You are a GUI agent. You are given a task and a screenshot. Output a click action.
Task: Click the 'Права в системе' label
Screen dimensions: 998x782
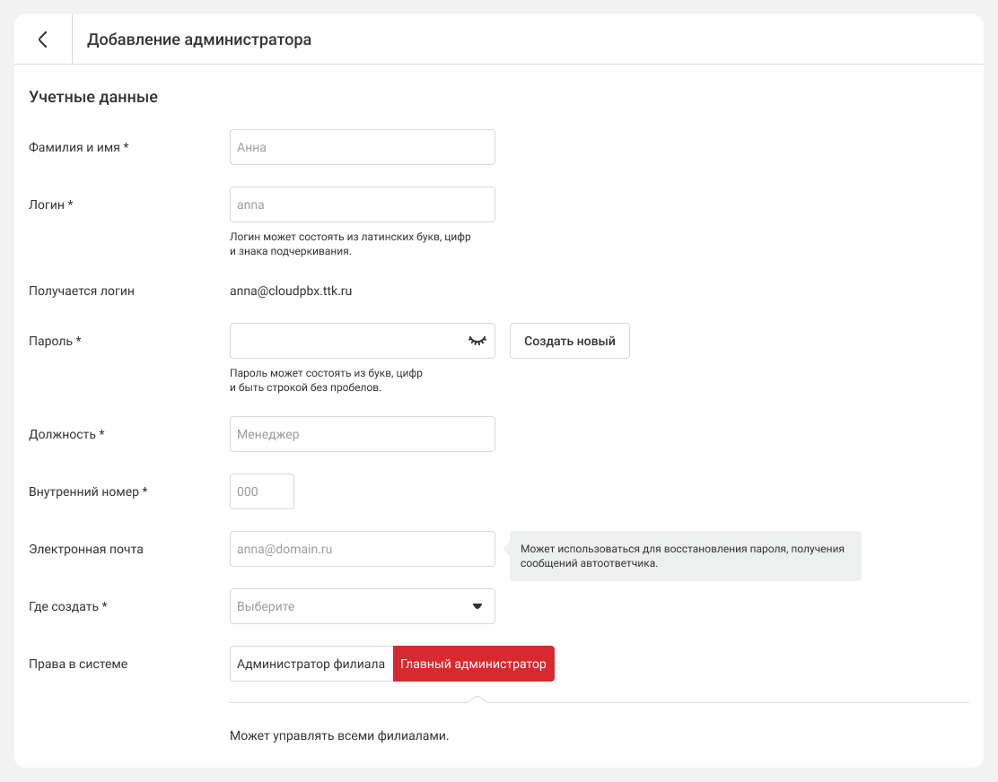tap(78, 664)
